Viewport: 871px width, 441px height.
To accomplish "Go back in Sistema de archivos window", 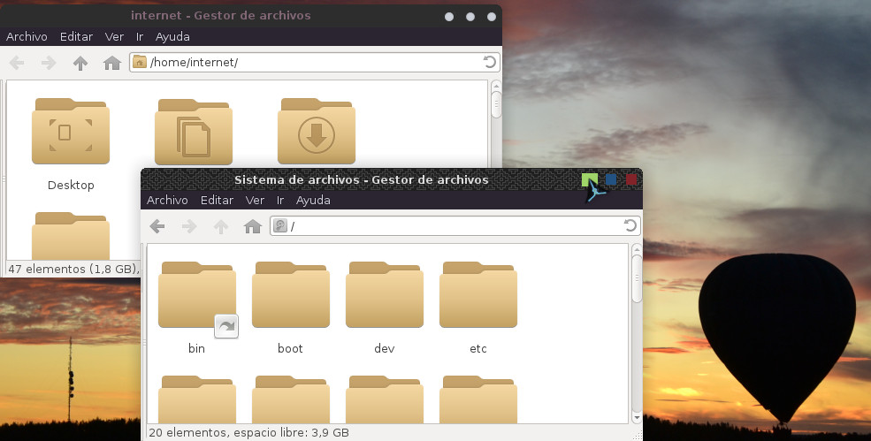I will (x=157, y=226).
